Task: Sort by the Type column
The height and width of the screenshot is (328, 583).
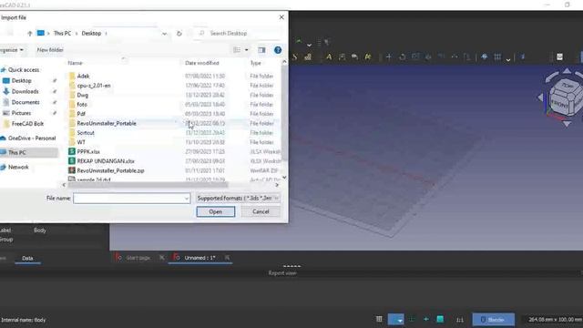Action: [x=256, y=63]
